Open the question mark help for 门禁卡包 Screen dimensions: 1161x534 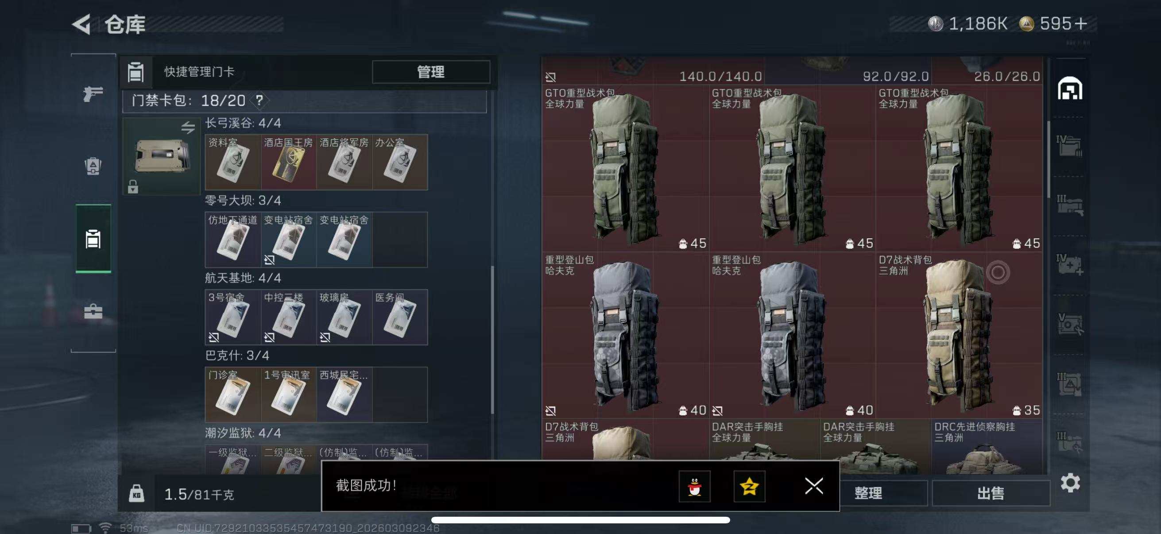[x=259, y=100]
